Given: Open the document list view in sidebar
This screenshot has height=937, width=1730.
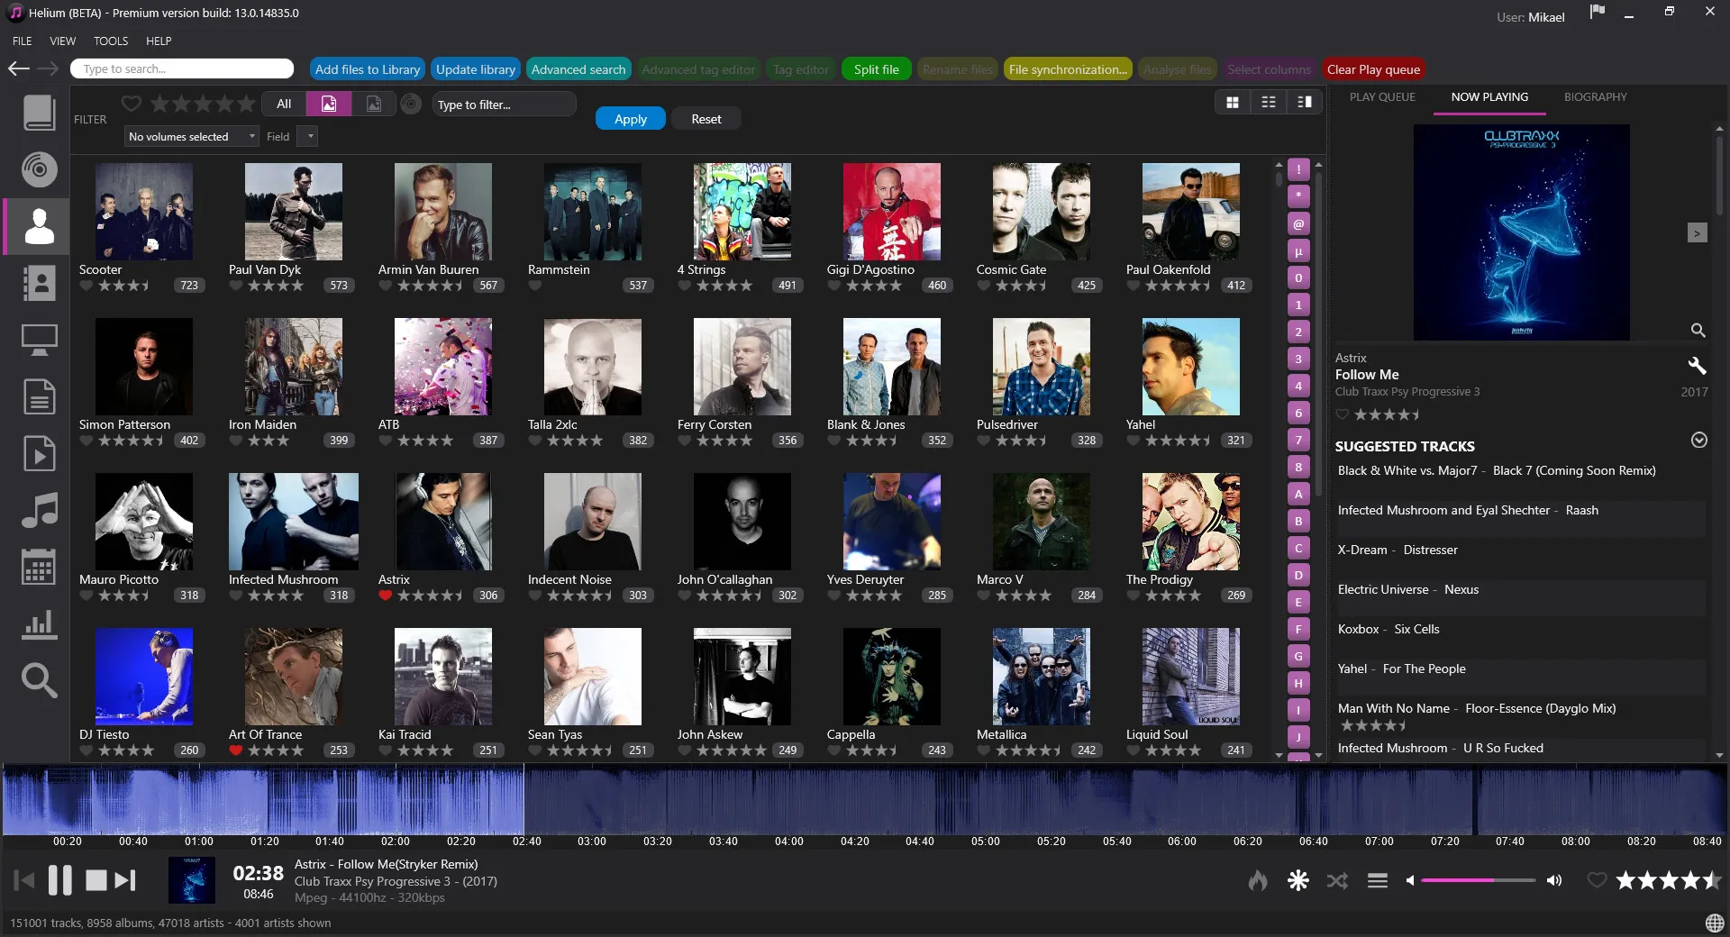Looking at the screenshot, I should click(39, 396).
